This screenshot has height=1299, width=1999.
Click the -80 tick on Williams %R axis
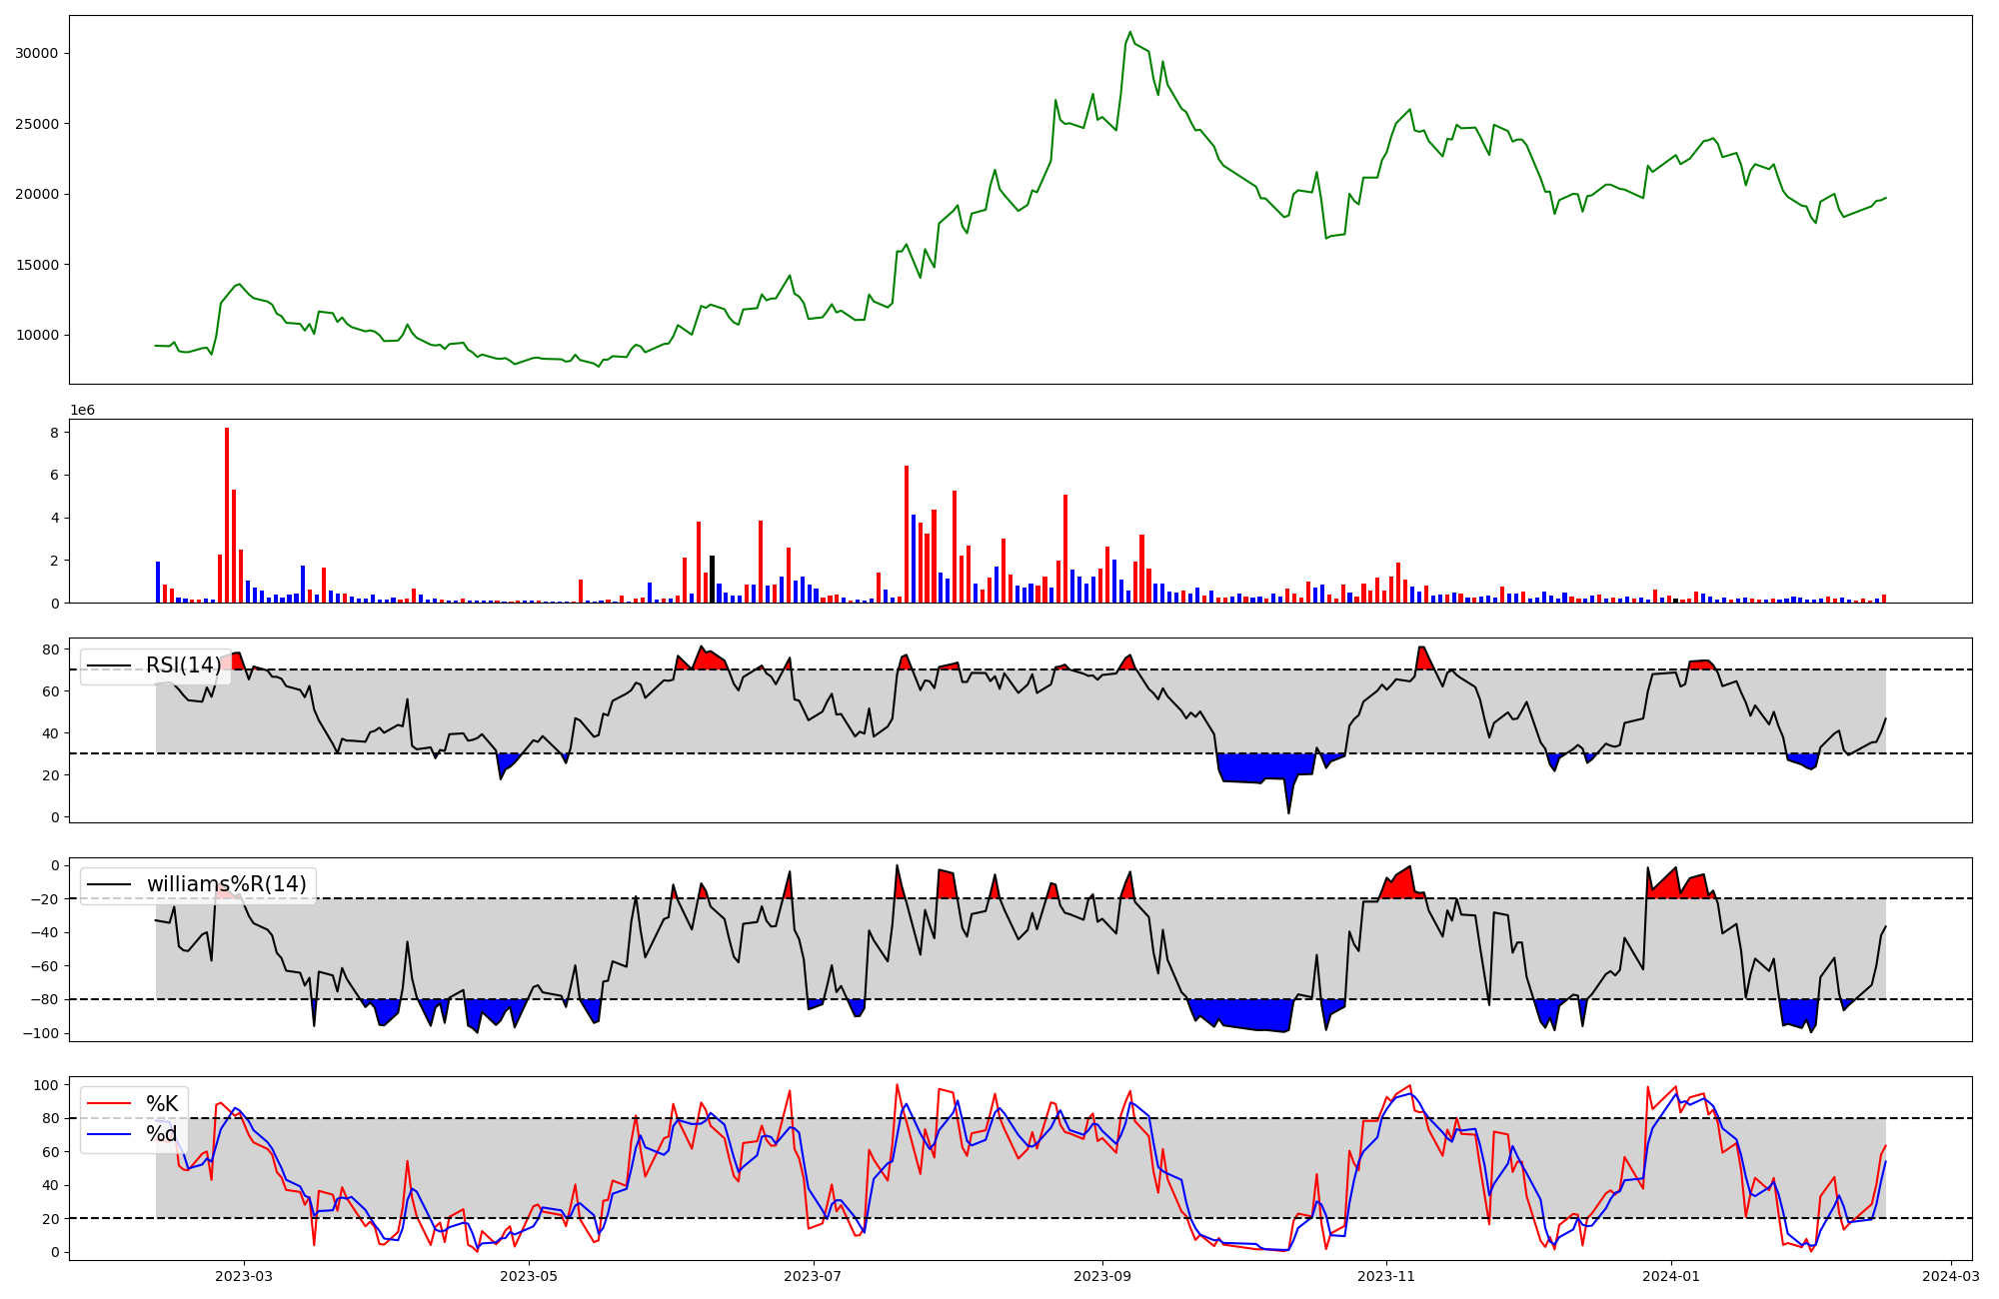point(45,999)
